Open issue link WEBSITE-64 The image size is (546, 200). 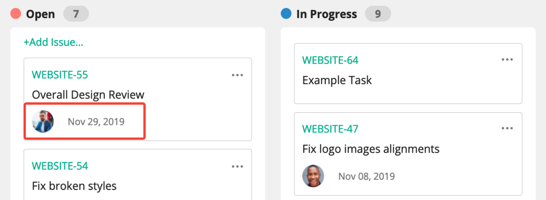tap(331, 60)
